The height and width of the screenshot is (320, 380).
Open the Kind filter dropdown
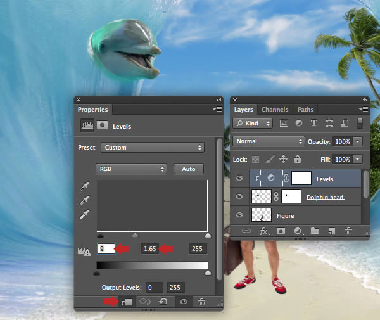(x=253, y=124)
